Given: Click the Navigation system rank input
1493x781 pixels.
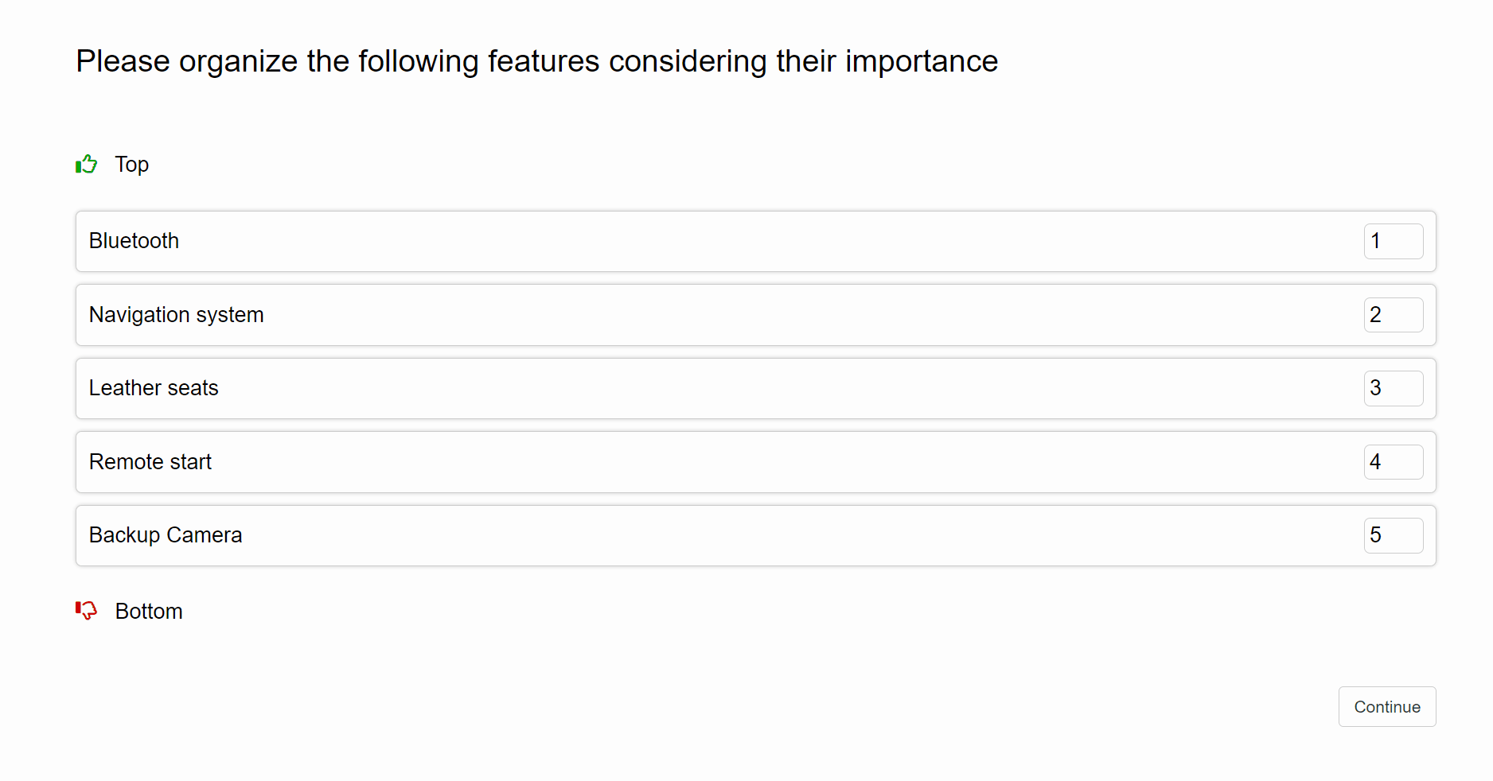Looking at the screenshot, I should (1393, 315).
